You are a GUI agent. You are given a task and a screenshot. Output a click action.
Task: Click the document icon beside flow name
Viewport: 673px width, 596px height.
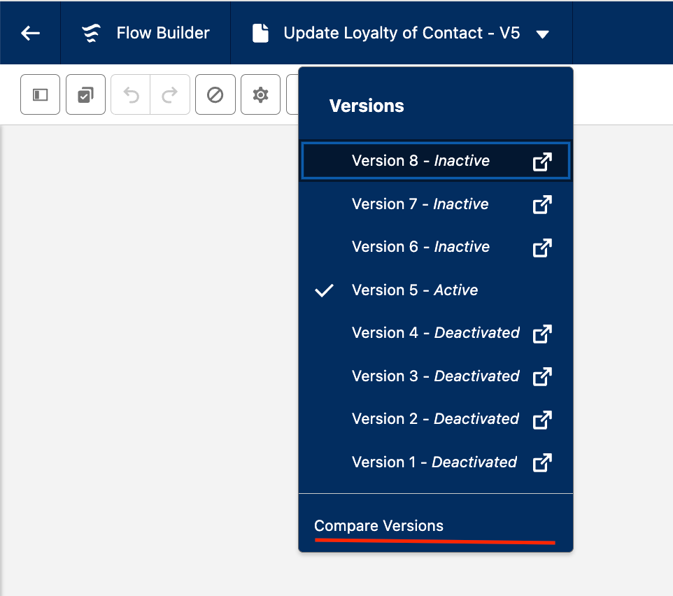(260, 33)
